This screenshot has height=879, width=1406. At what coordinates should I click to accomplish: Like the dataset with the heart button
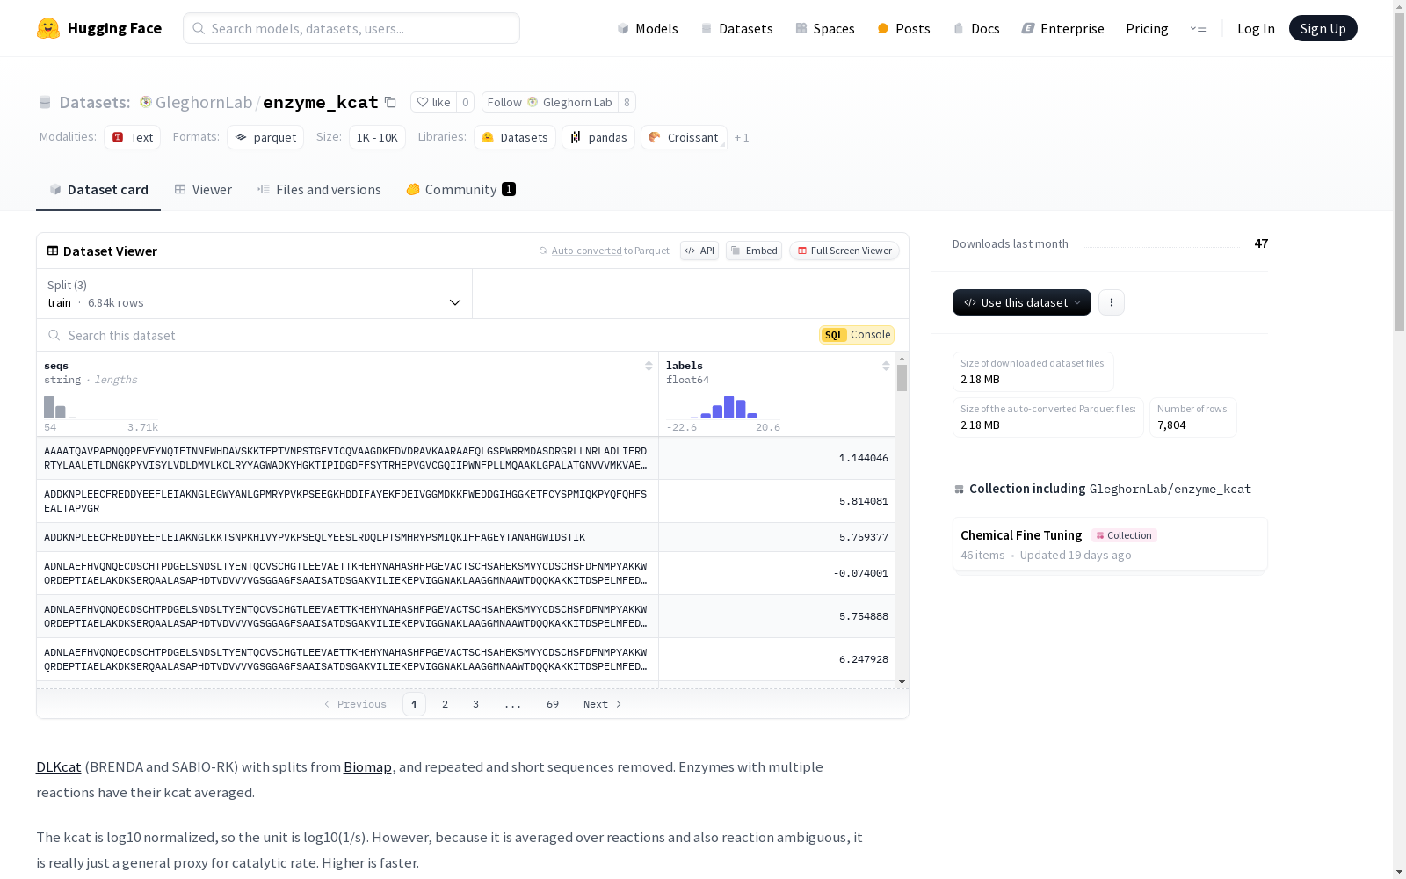[x=433, y=102]
